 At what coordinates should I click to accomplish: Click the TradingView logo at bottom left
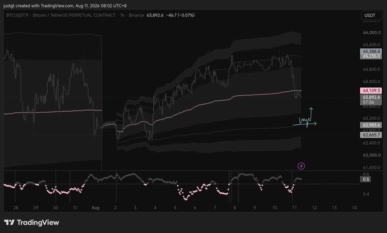[x=32, y=223]
